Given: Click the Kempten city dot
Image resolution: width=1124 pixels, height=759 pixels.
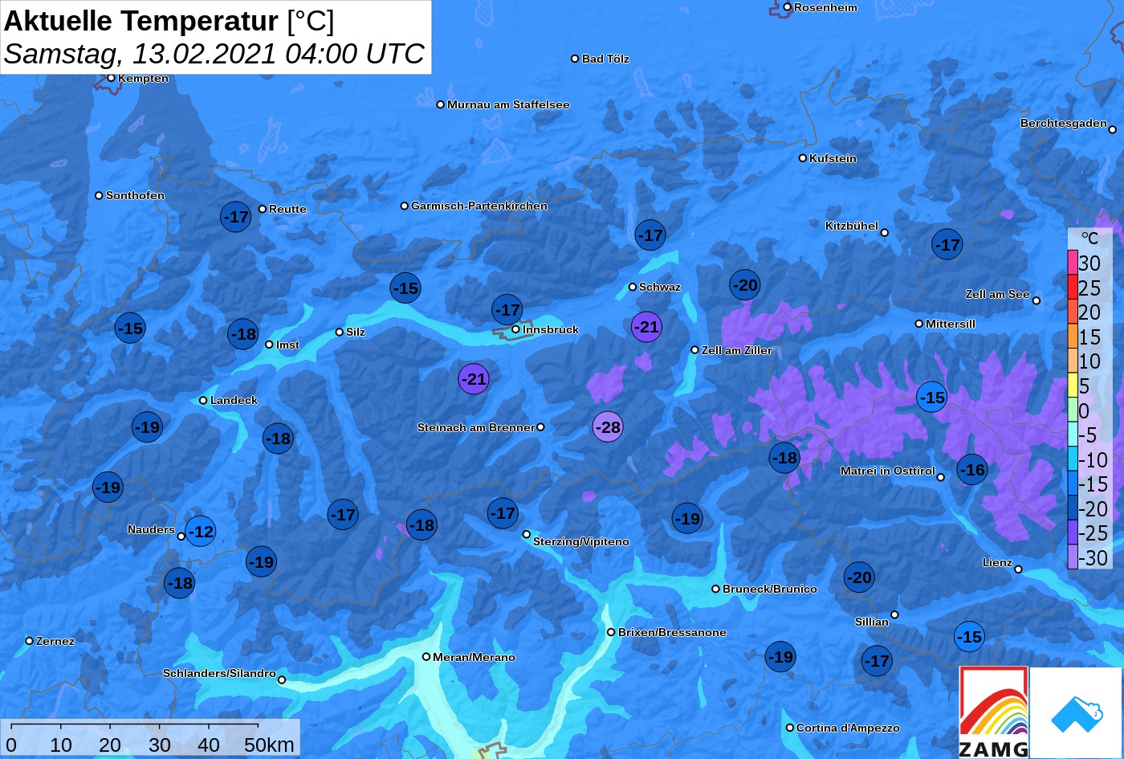Looking at the screenshot, I should pyautogui.click(x=112, y=78).
